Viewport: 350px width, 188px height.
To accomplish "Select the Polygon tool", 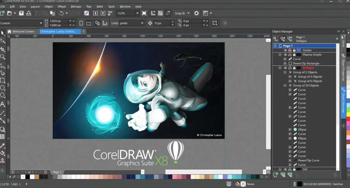I will pos(2,95).
